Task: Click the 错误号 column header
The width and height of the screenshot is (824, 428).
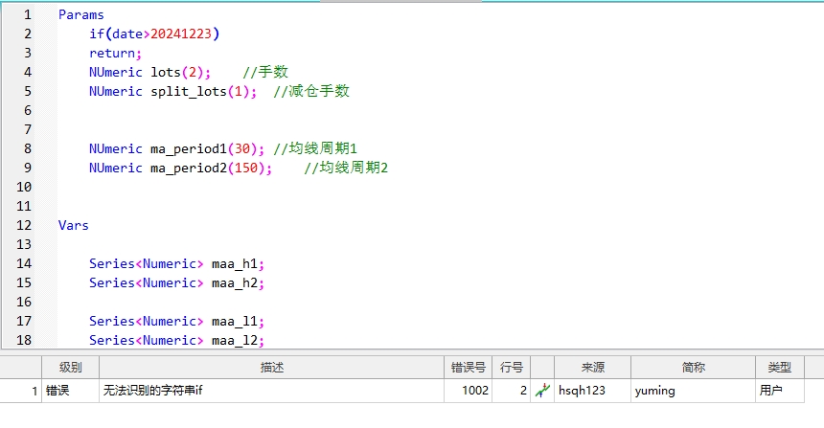Action: pos(469,367)
